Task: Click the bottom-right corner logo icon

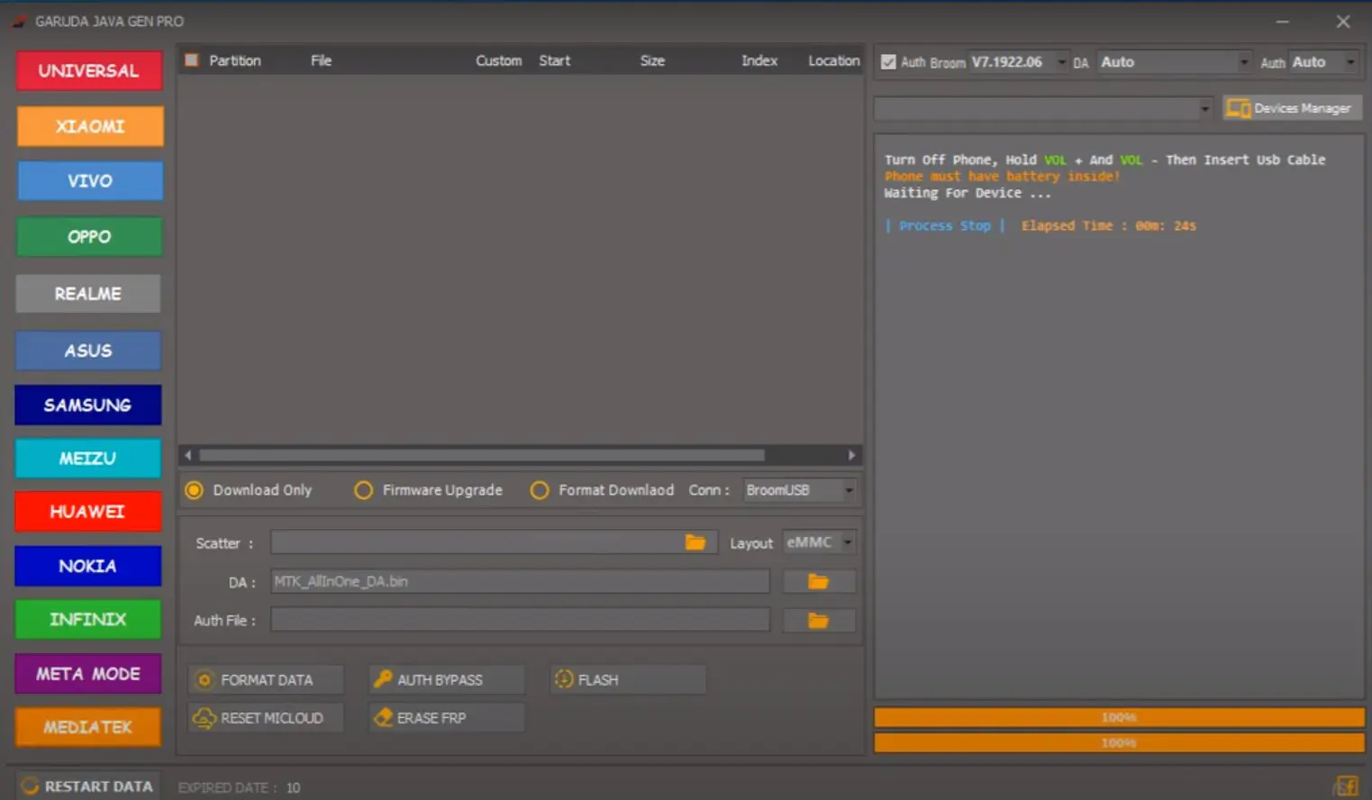Action: coord(1347,786)
